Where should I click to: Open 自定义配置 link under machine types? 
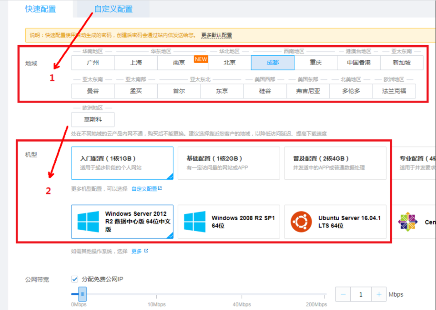[144, 189]
